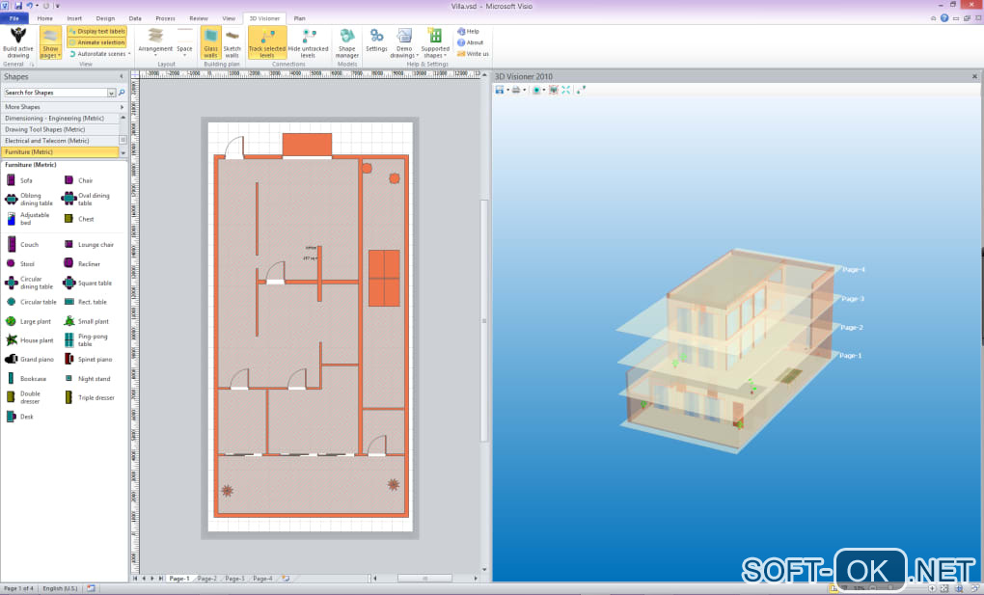Click Hide untracked levels icon
984x595 pixels.
[x=308, y=37]
